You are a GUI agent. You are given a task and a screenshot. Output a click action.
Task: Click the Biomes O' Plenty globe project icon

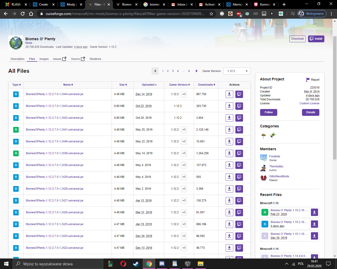tap(16, 43)
